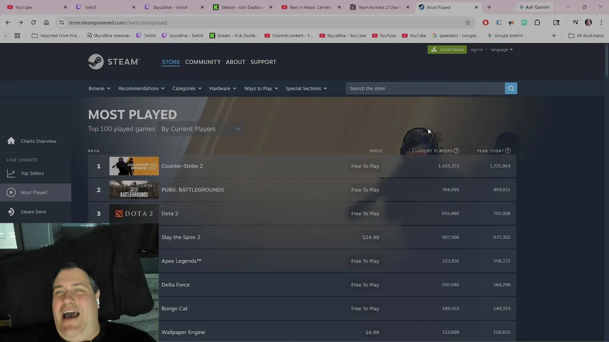Open the language dropdown

tap(501, 49)
